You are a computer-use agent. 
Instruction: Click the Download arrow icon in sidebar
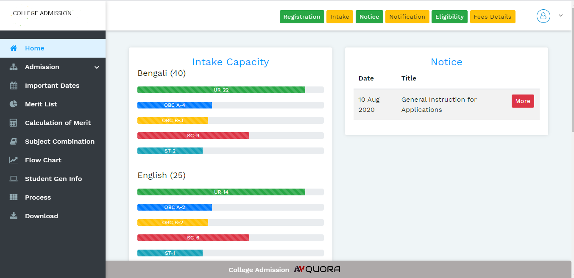[14, 216]
